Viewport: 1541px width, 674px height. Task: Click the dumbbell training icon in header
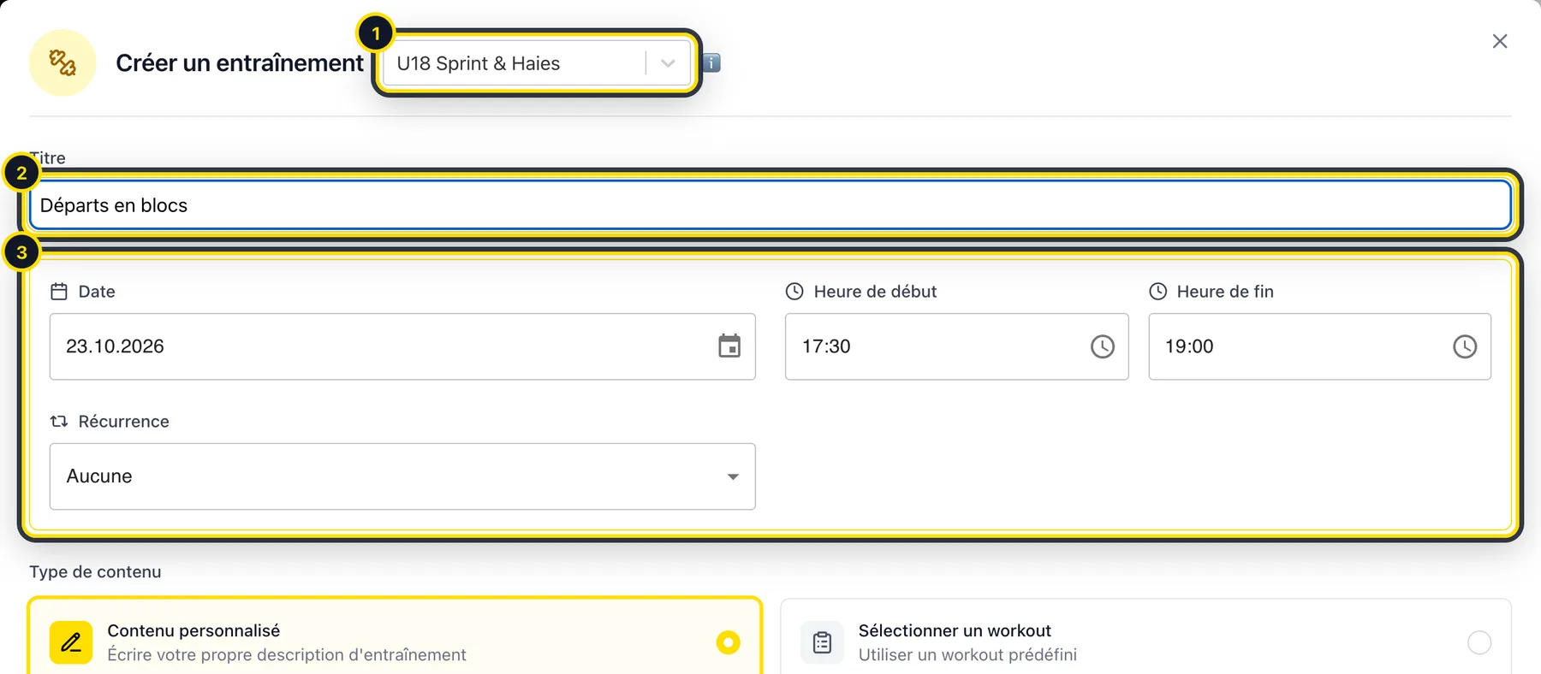[62, 62]
